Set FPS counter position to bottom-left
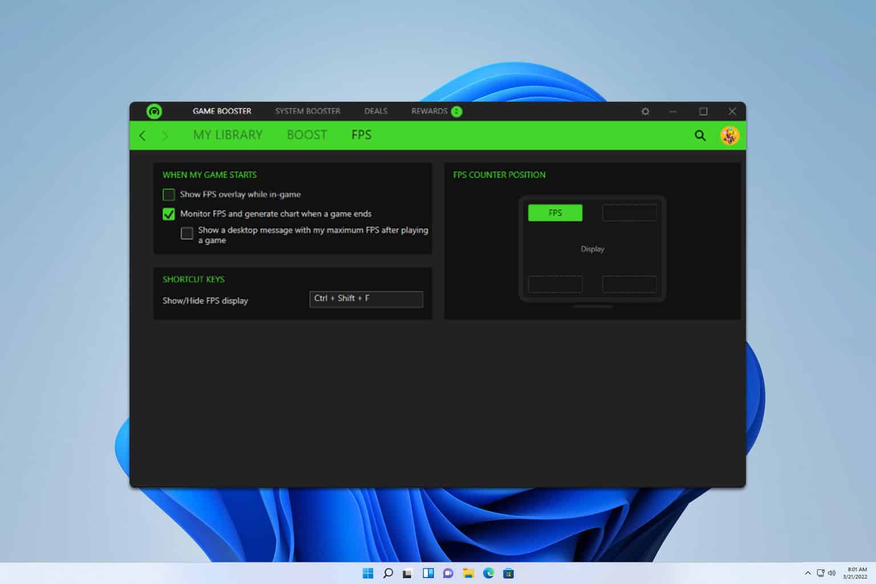 coord(555,284)
